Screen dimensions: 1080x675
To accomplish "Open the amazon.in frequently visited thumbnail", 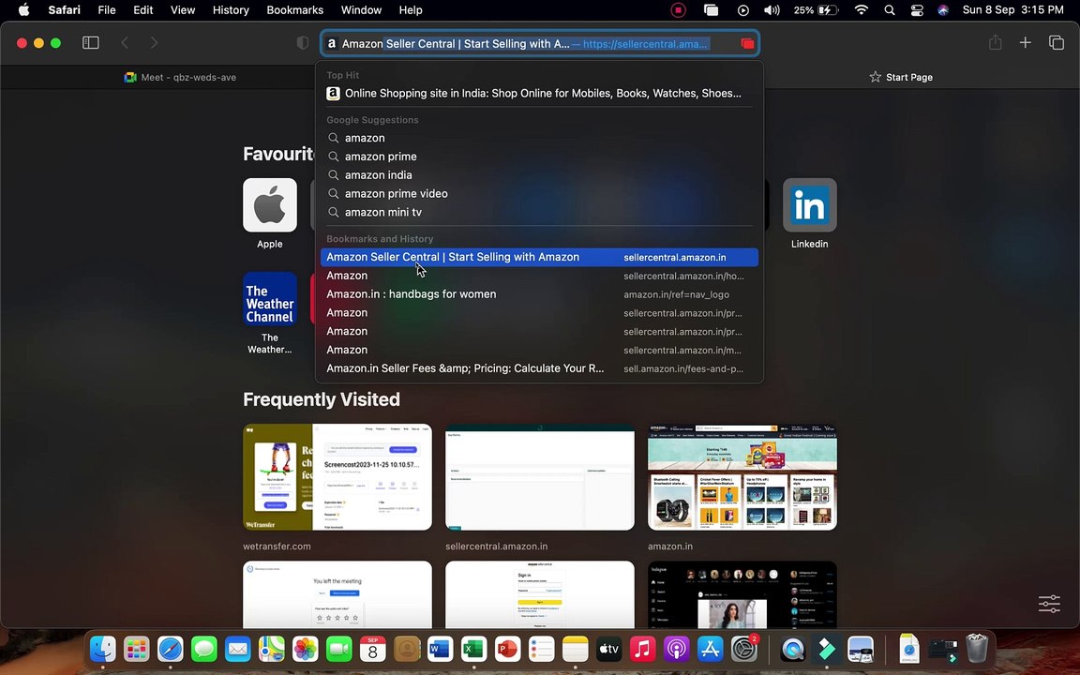I will coord(742,476).
